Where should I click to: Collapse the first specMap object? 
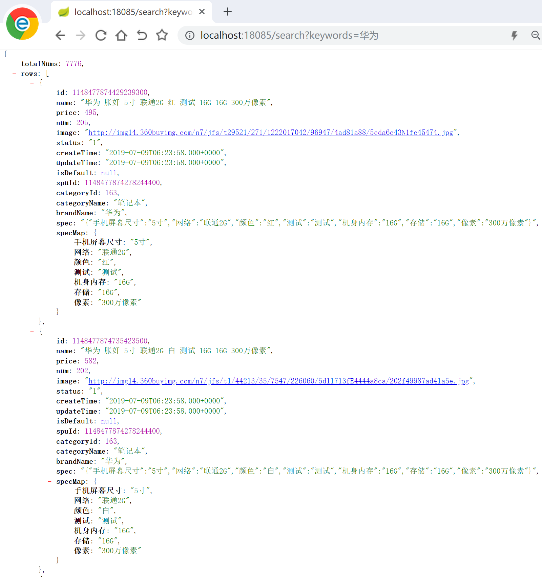(50, 233)
